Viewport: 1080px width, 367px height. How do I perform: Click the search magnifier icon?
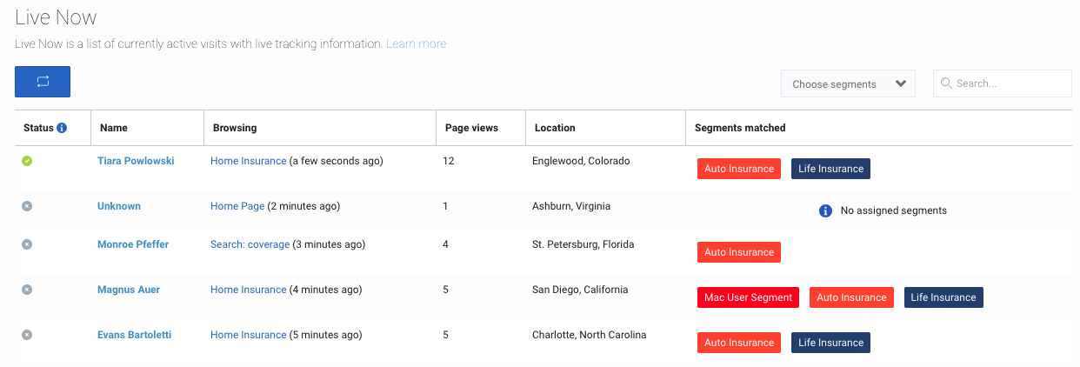(946, 83)
